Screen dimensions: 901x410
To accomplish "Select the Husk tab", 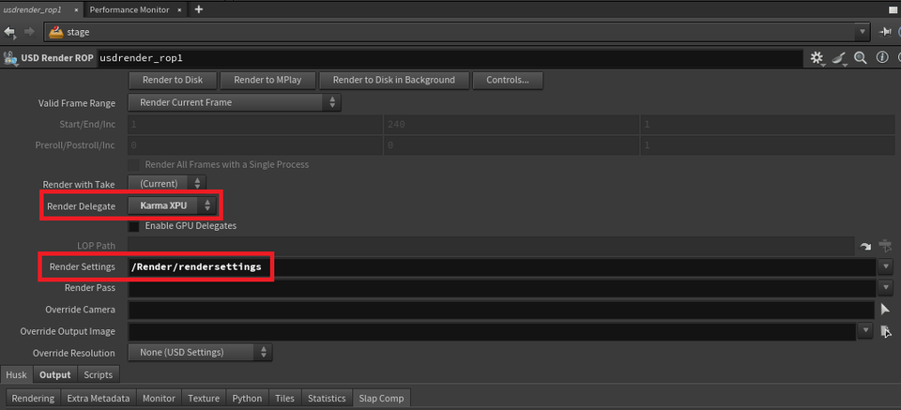I will [x=17, y=374].
